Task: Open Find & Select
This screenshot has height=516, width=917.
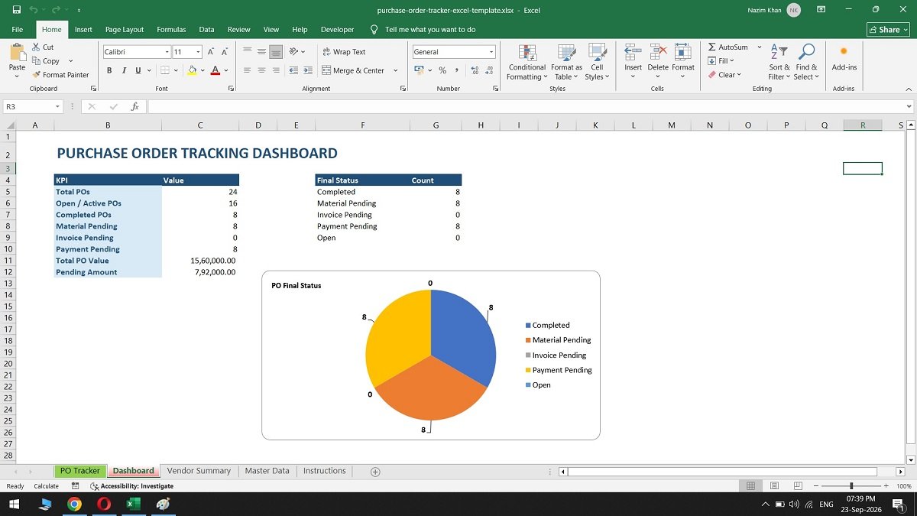Action: (805, 62)
